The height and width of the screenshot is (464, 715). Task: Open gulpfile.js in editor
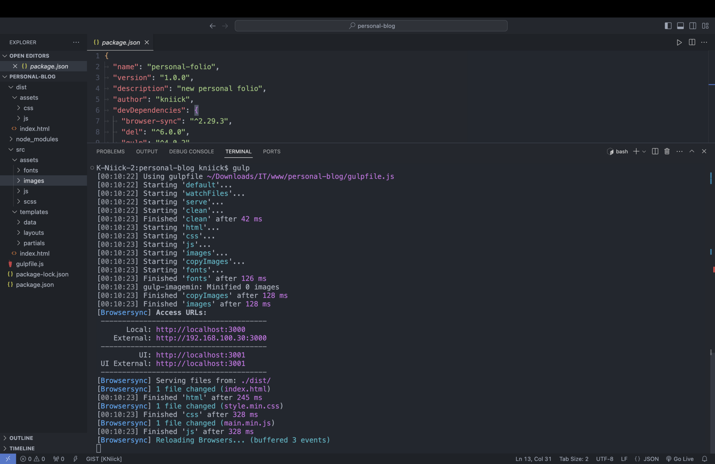coord(30,263)
